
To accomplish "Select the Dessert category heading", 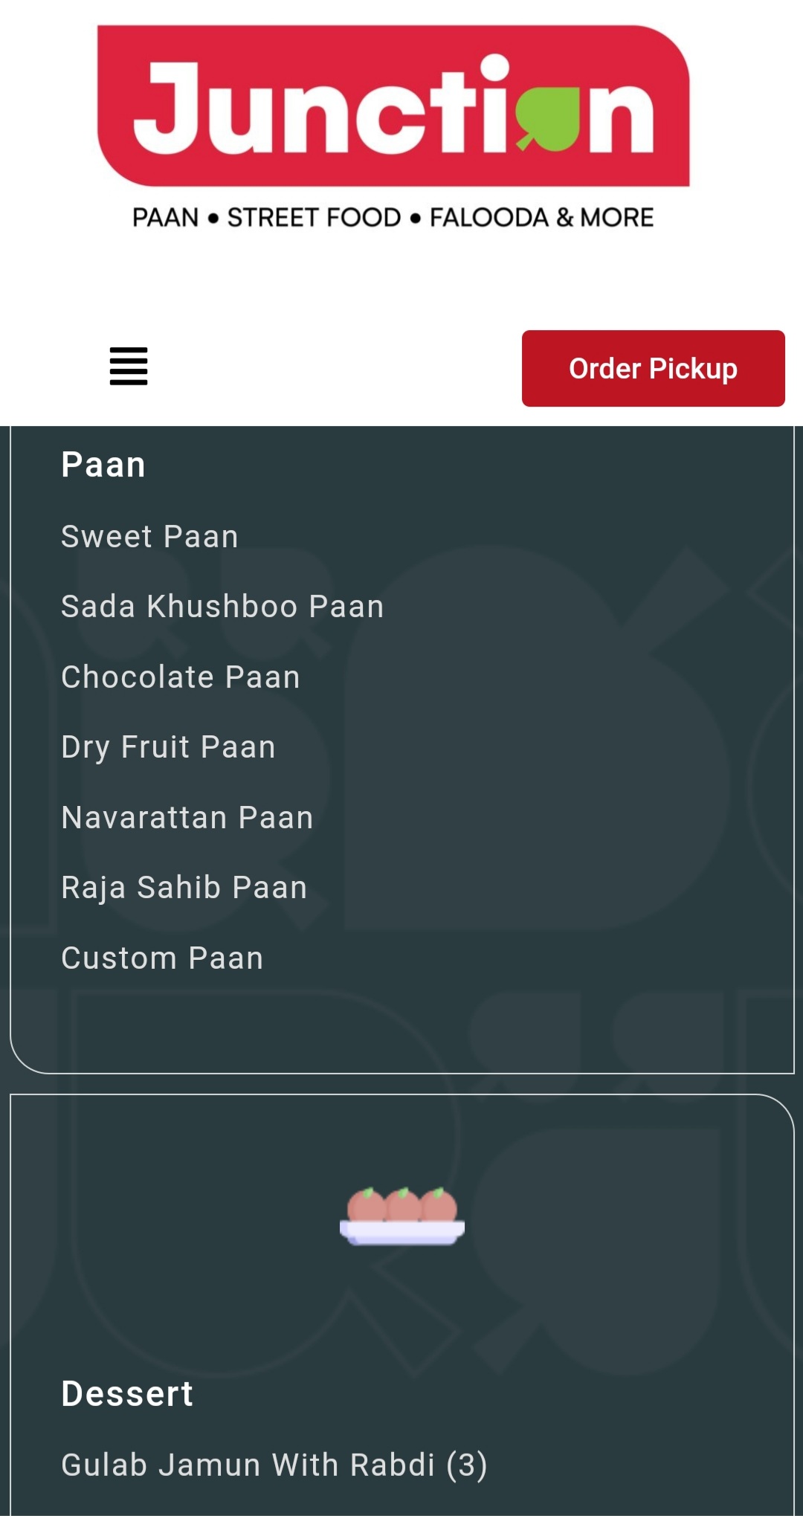I will click(127, 1393).
